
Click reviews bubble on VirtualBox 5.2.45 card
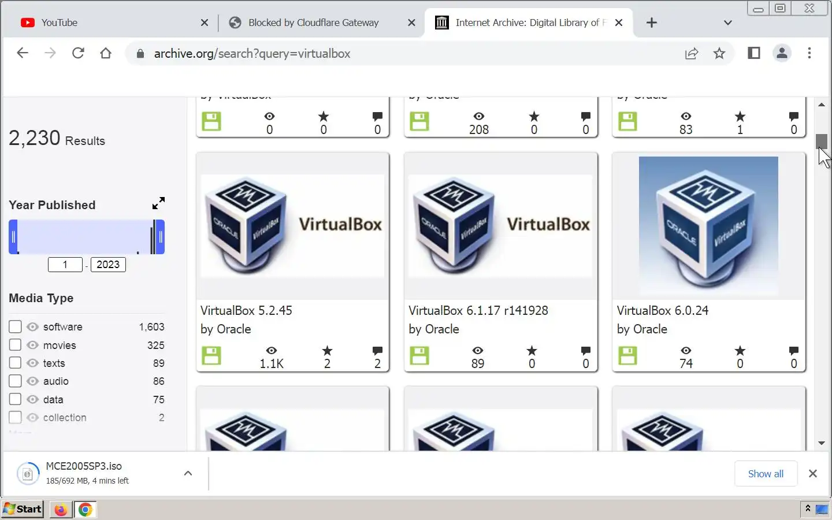[x=377, y=351]
